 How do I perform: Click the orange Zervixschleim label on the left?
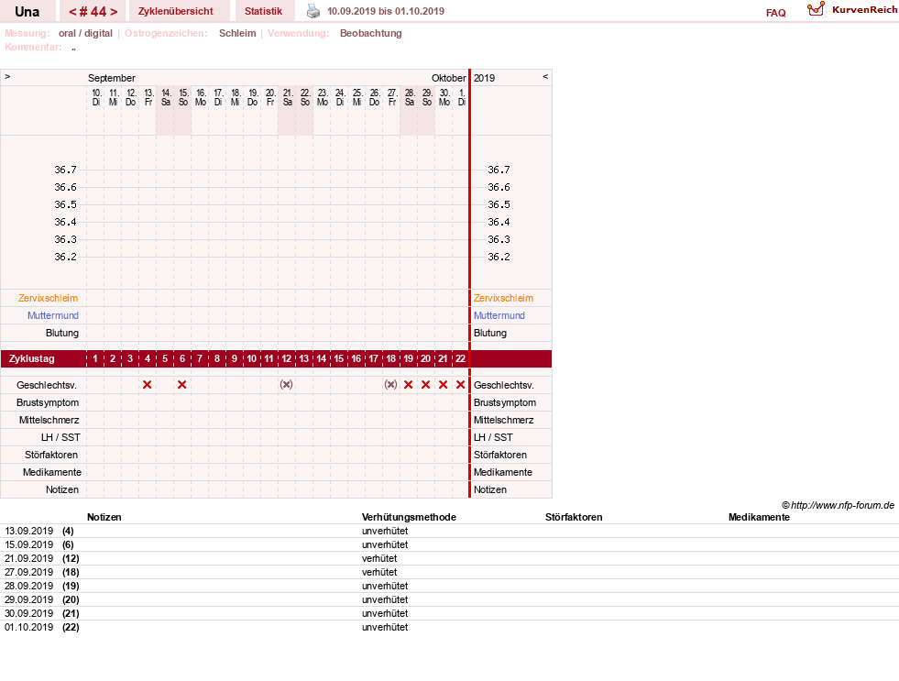point(48,298)
